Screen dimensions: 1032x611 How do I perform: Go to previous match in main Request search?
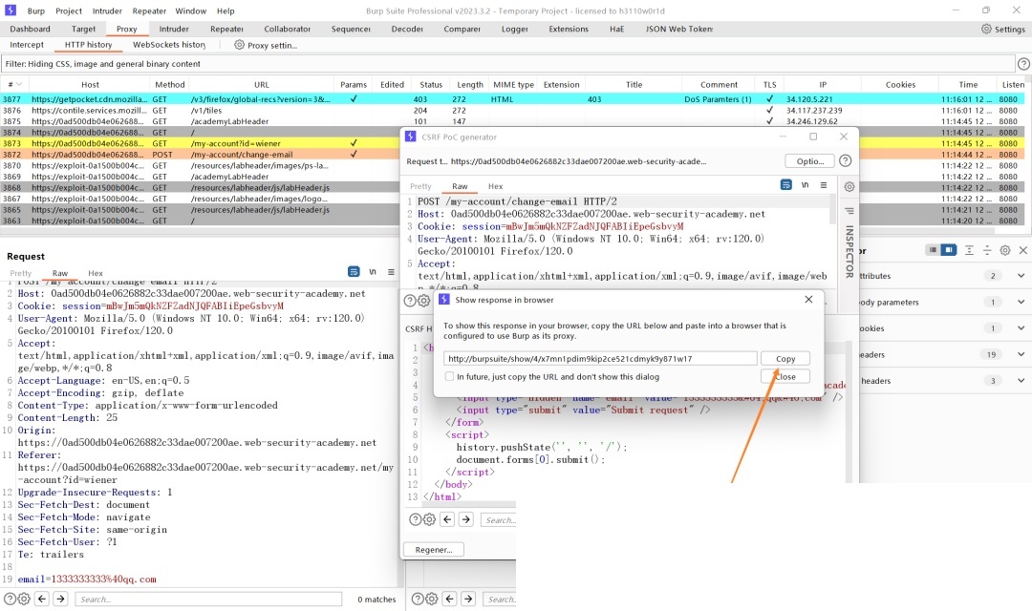coord(42,599)
